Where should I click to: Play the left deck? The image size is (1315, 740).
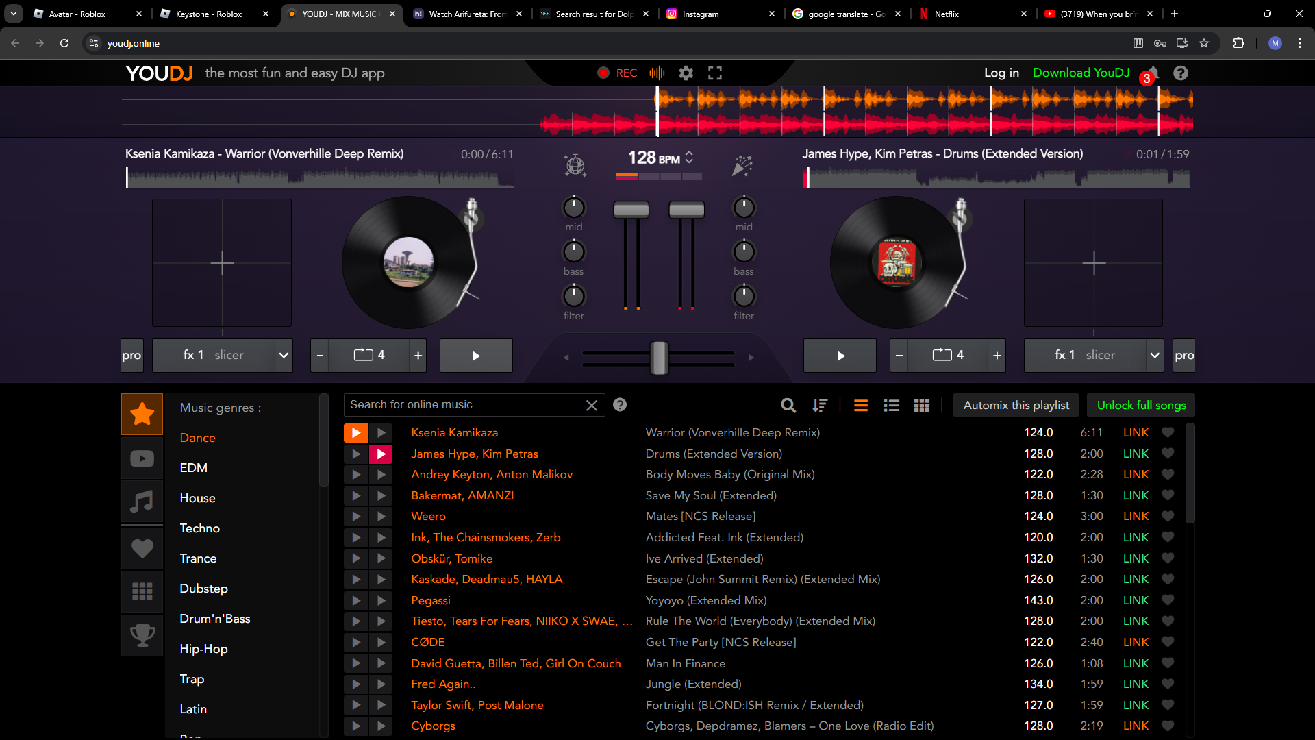(x=476, y=356)
